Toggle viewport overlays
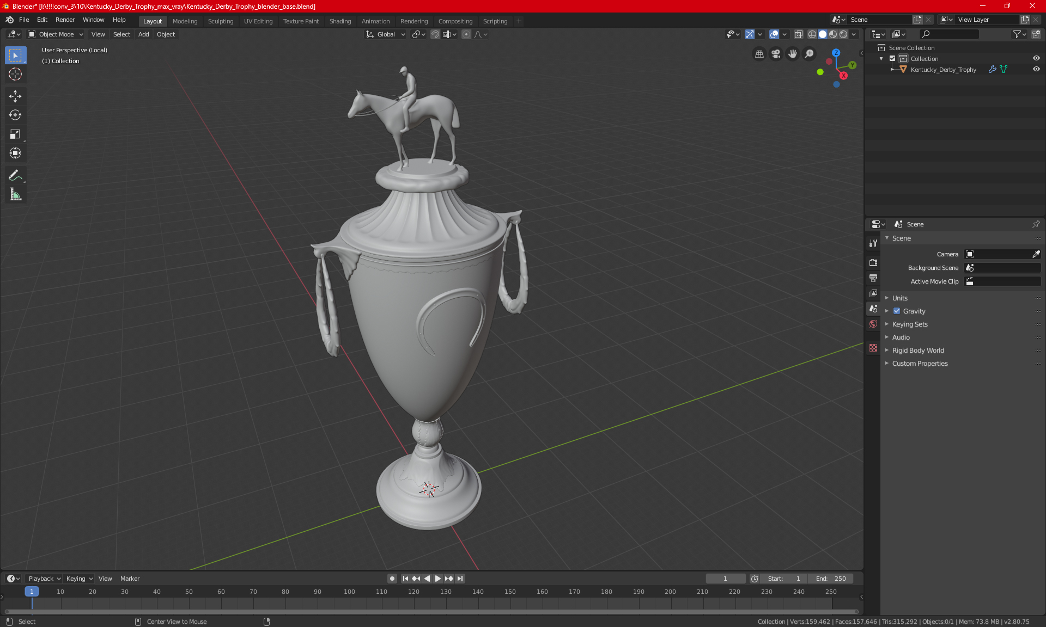The height and width of the screenshot is (627, 1046). (x=774, y=34)
